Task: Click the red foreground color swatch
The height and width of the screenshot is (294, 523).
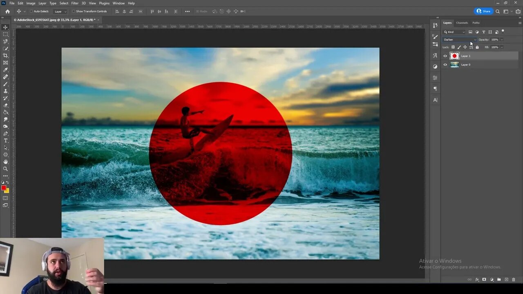Action: coord(4,188)
